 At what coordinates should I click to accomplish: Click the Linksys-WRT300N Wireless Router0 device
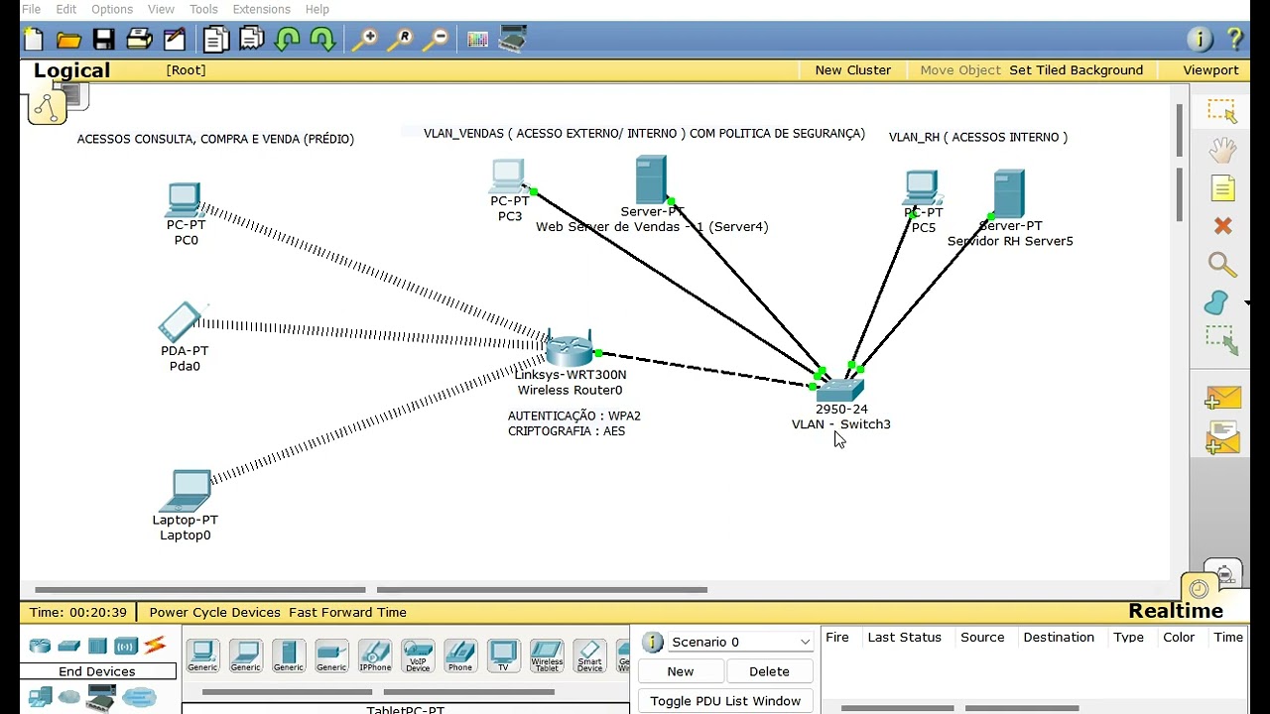point(570,349)
